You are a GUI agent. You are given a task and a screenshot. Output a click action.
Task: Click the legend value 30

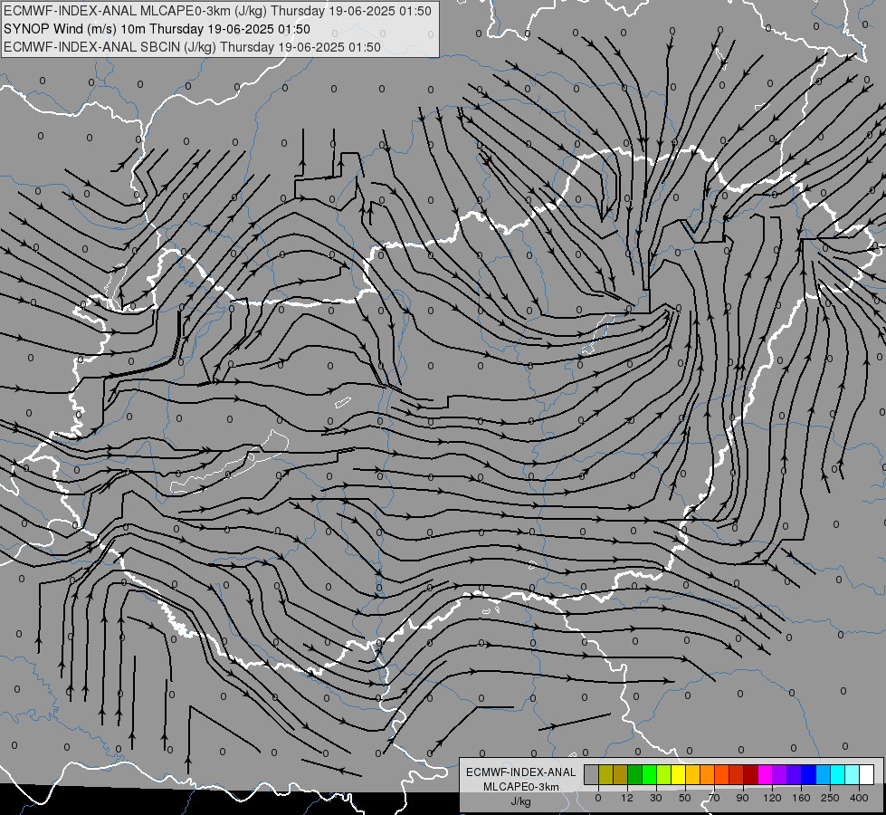[x=656, y=798]
